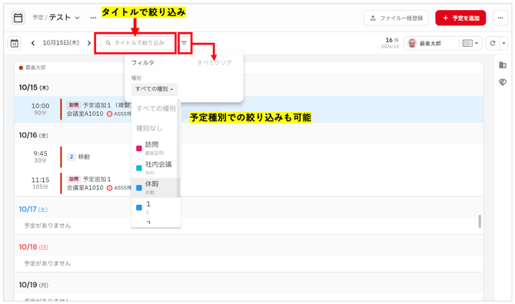The image size is (515, 304).
Task: Click the refresh icon
Action: pyautogui.click(x=493, y=43)
